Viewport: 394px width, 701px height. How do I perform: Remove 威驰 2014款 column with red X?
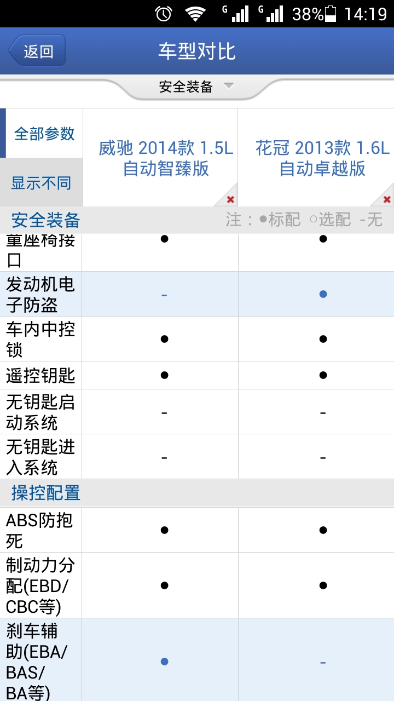point(230,199)
